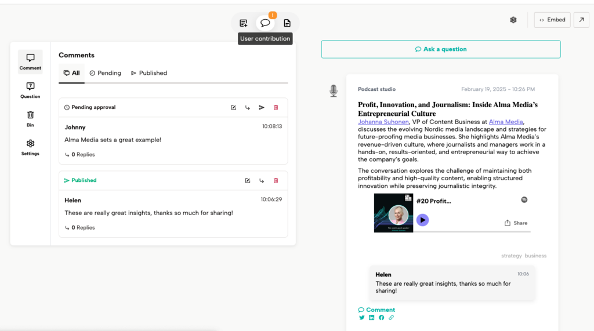Open the Alma Media link
The width and height of the screenshot is (594, 331).
[506, 122]
